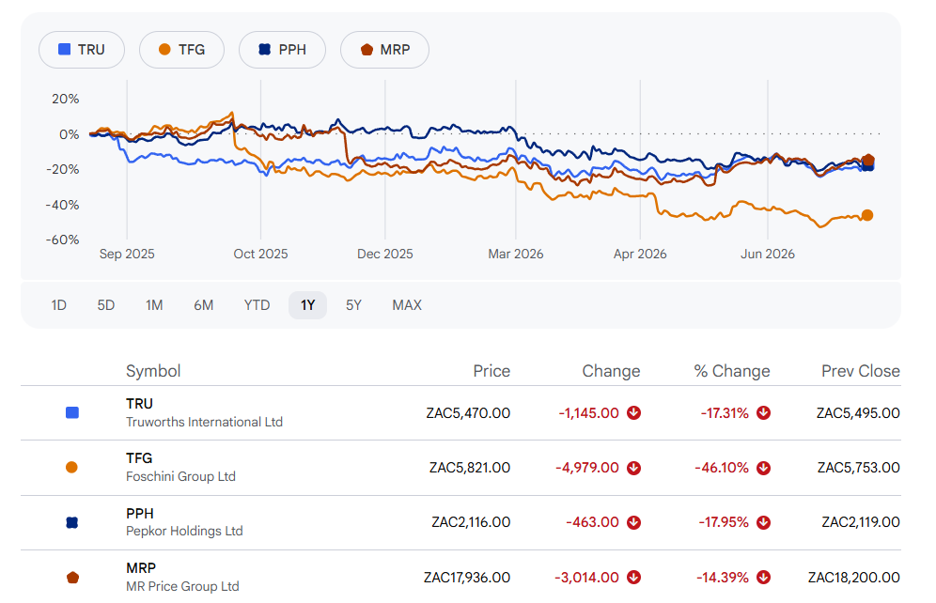Click the brown pentagon icon in MRP chip

coord(367,50)
